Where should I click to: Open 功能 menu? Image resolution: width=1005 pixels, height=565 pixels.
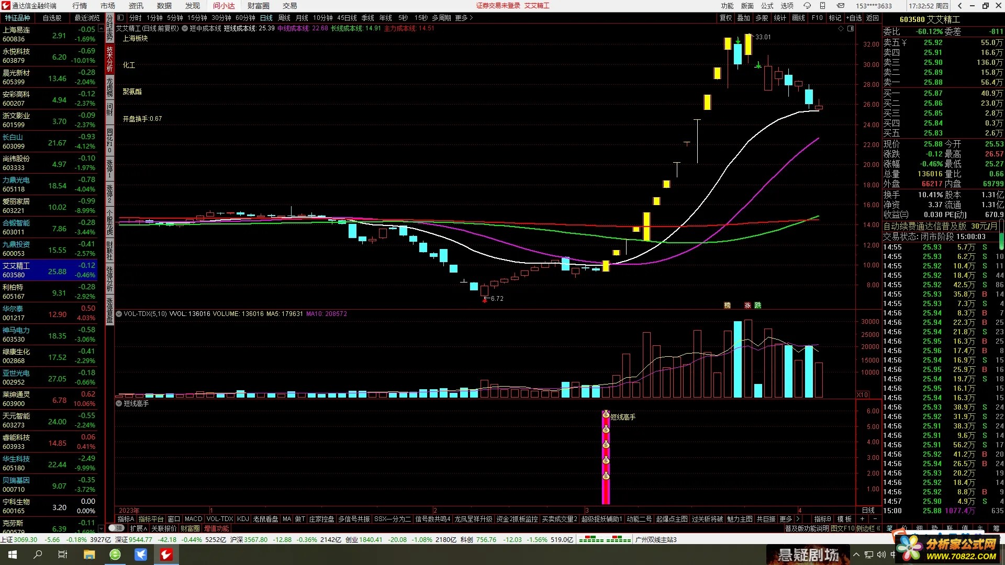click(728, 6)
